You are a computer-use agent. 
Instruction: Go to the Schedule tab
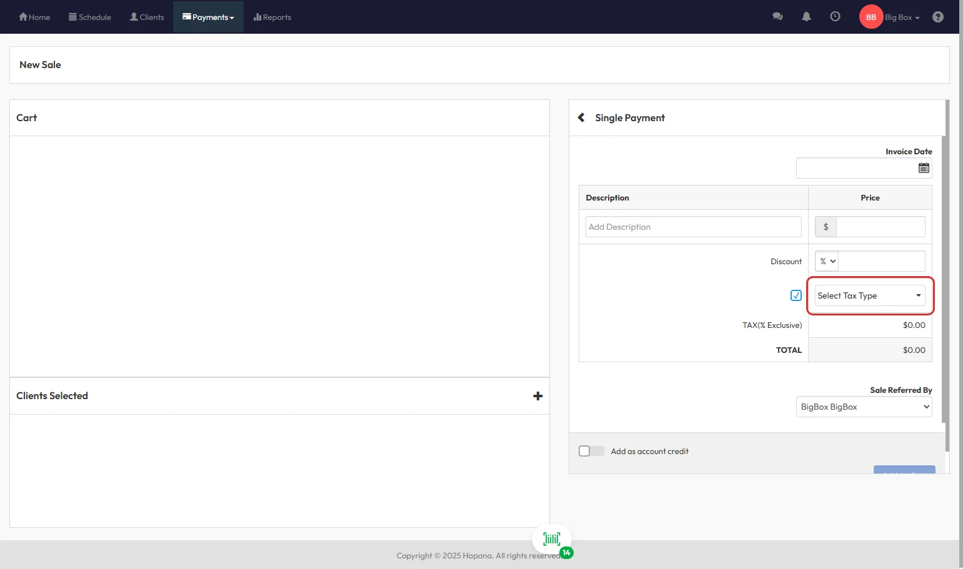click(90, 17)
